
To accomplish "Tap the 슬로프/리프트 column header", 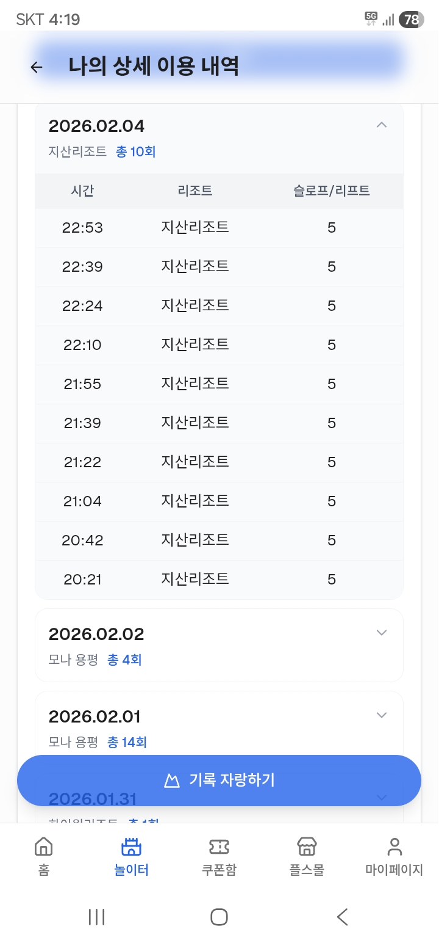I will click(332, 191).
